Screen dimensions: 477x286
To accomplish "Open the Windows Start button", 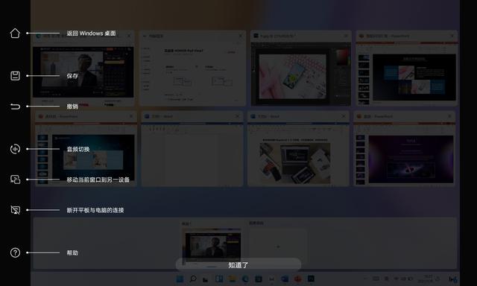I will (180, 279).
